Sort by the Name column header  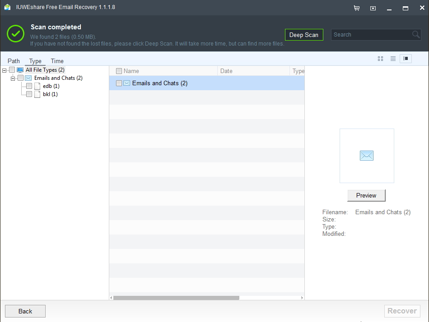click(163, 71)
